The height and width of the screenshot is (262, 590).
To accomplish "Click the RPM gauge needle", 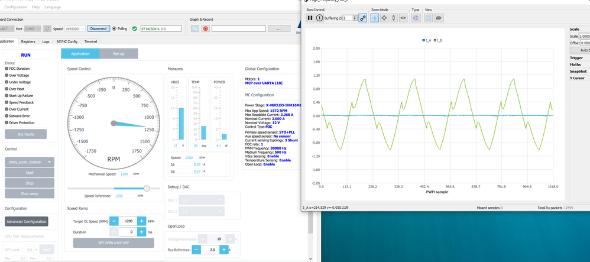I will point(129,125).
